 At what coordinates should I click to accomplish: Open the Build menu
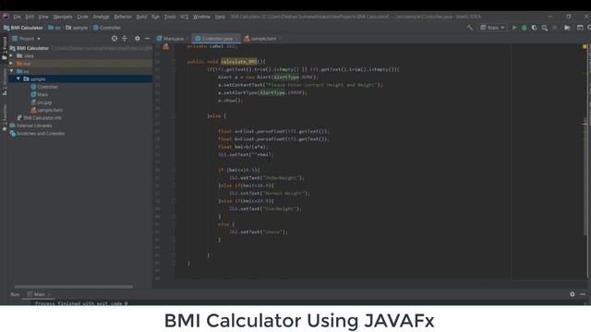click(x=141, y=17)
